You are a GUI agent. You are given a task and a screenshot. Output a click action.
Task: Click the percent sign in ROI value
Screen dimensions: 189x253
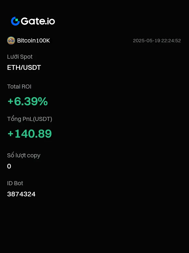(43, 101)
